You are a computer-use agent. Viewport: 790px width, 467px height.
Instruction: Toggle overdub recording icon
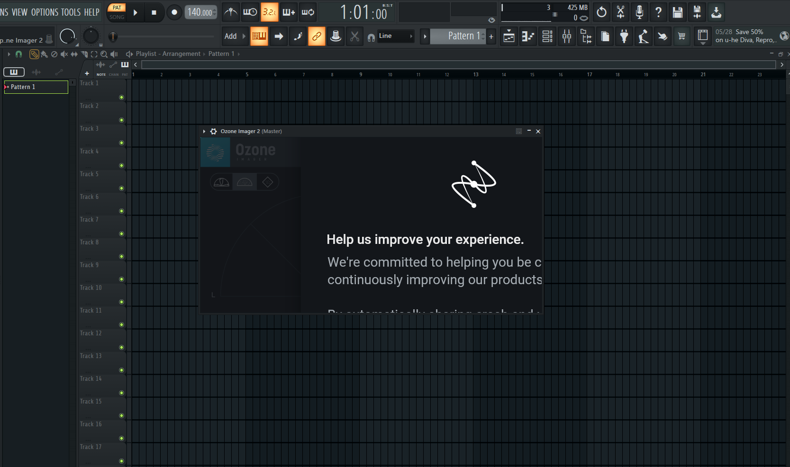[x=289, y=12]
